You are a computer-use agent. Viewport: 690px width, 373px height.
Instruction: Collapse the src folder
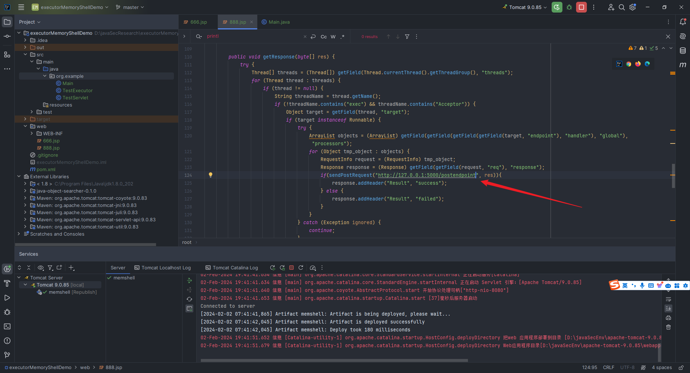pos(25,55)
